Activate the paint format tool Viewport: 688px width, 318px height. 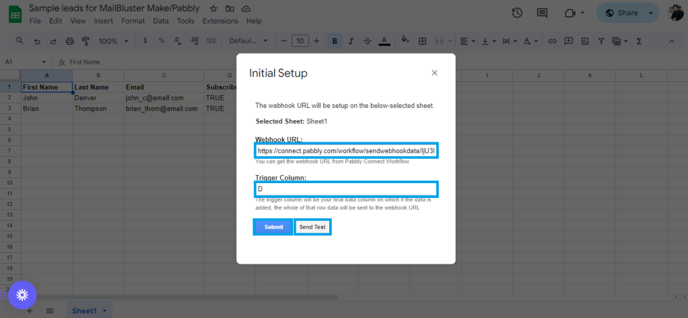(85, 41)
